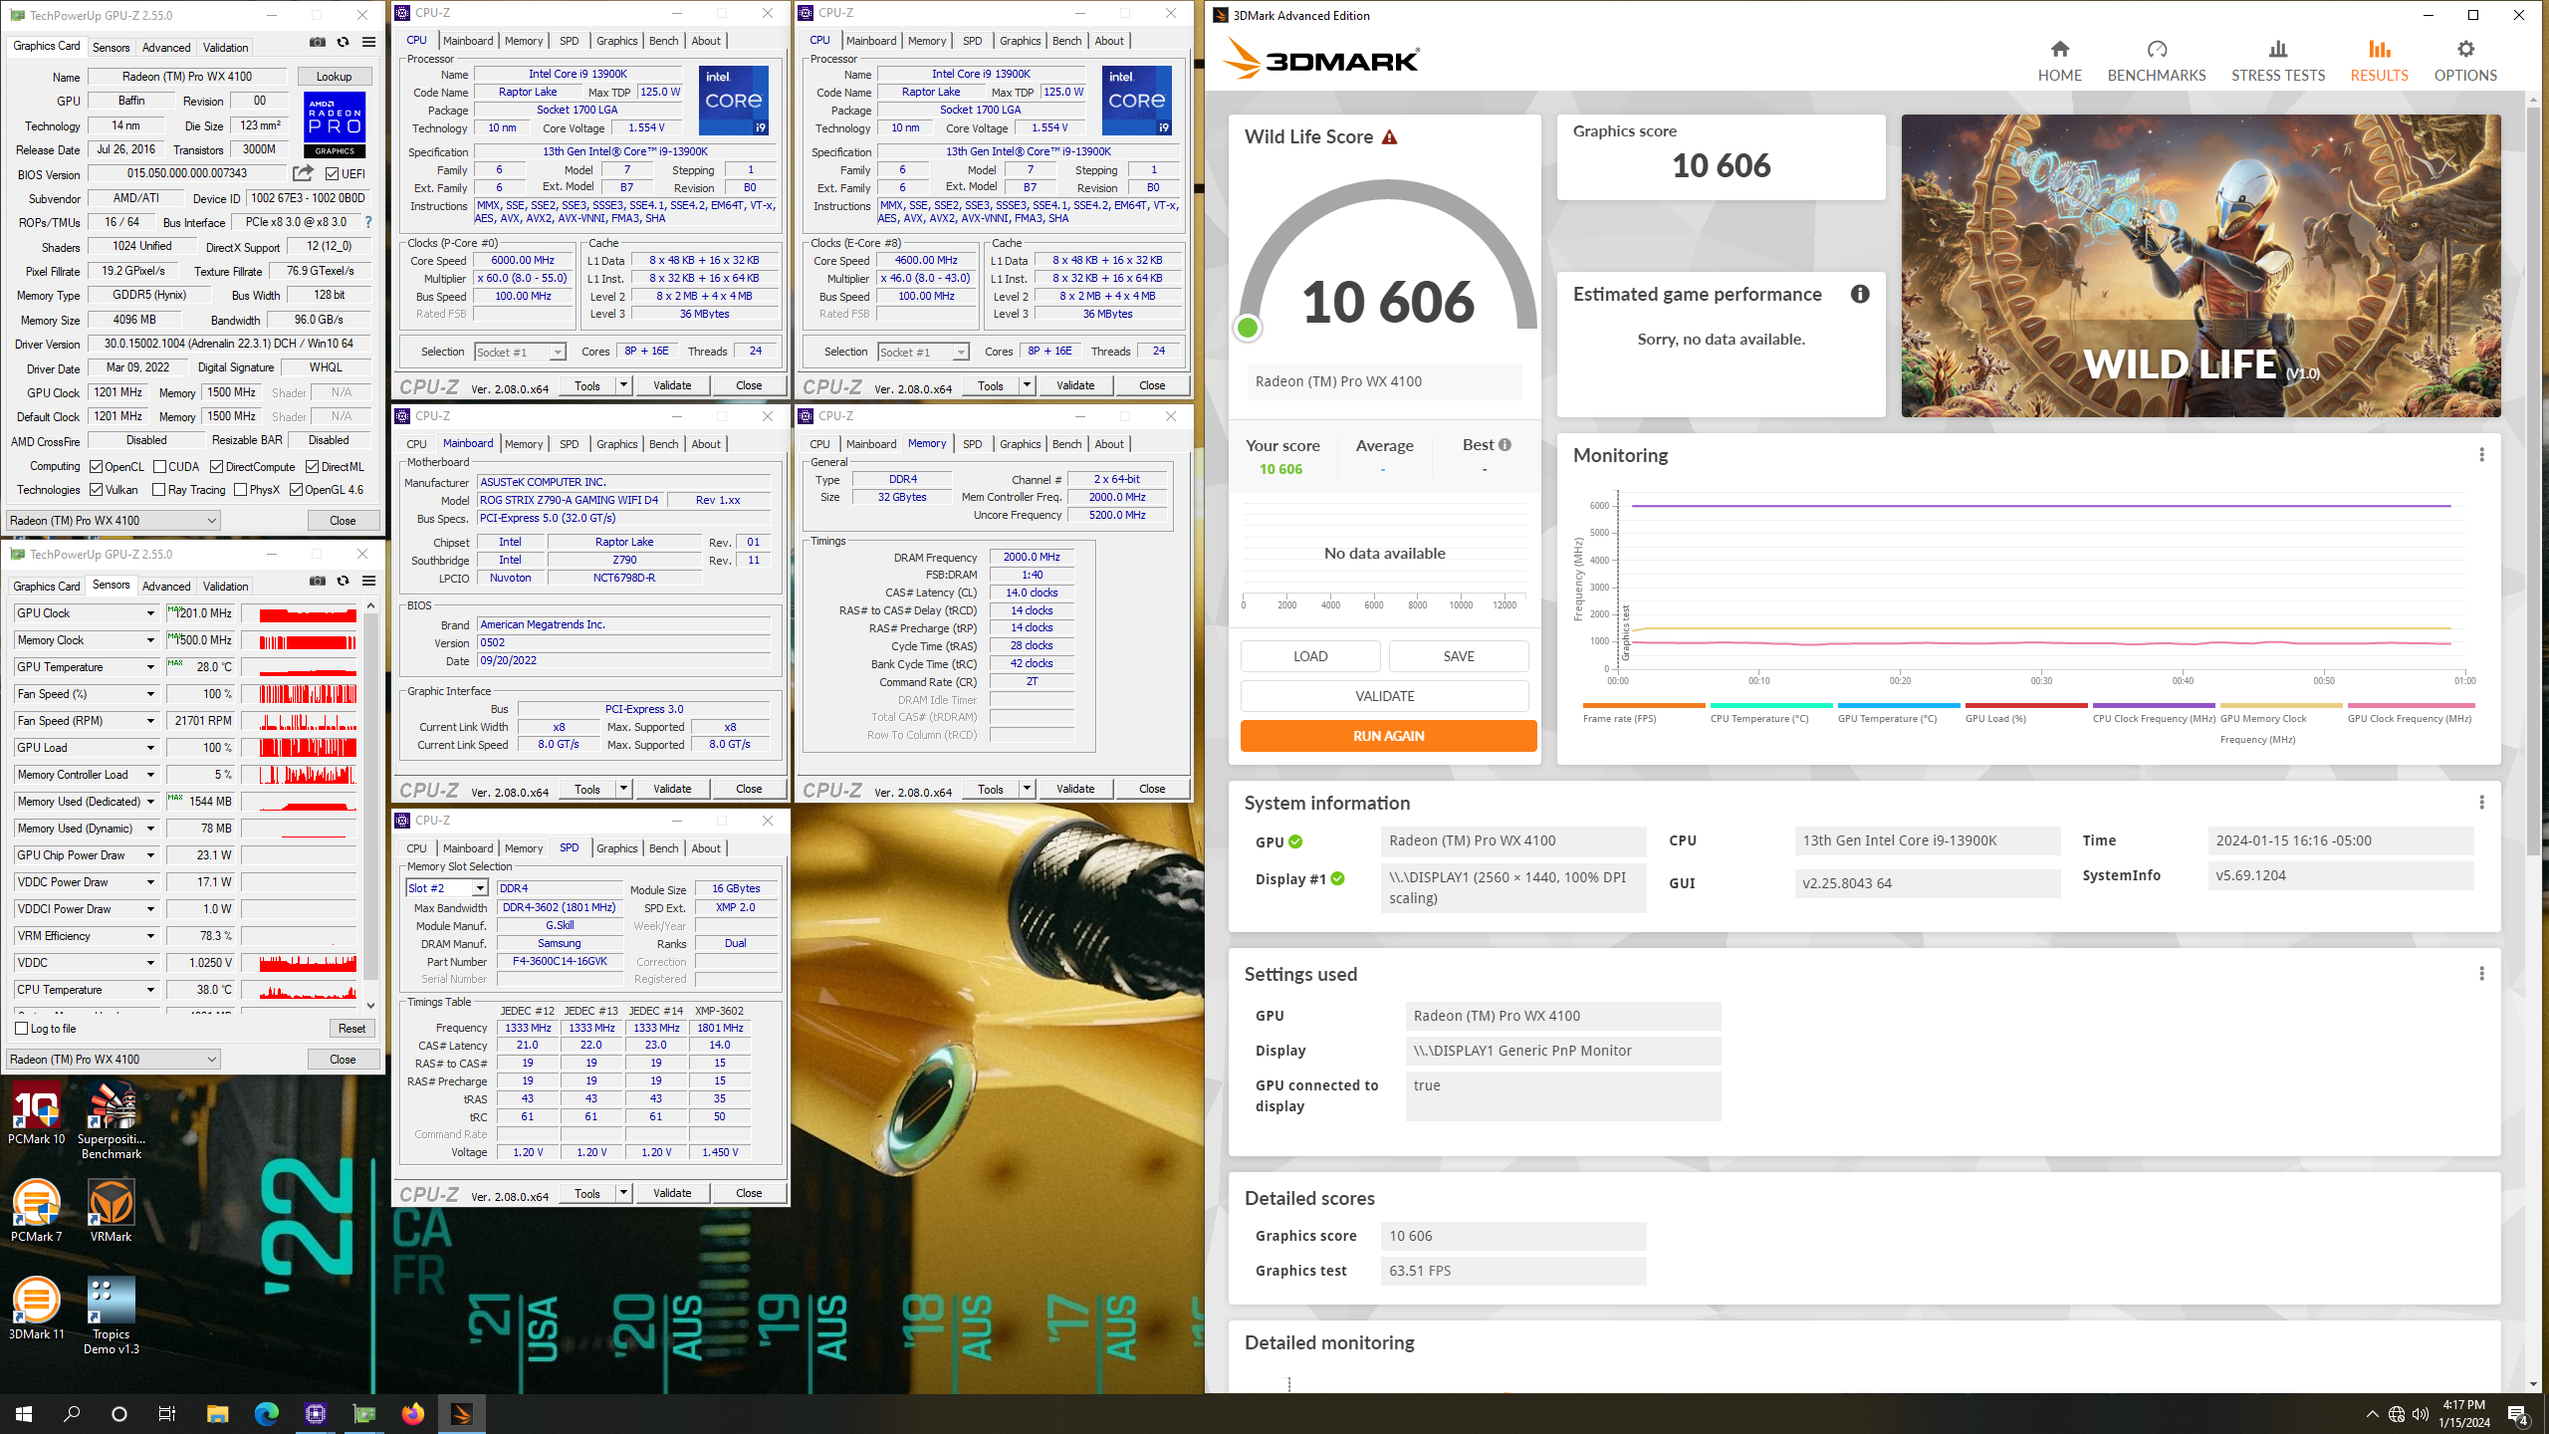Open GPU selector dropdown in Sensors window
Image resolution: width=2549 pixels, height=1434 pixels.
tap(114, 1060)
